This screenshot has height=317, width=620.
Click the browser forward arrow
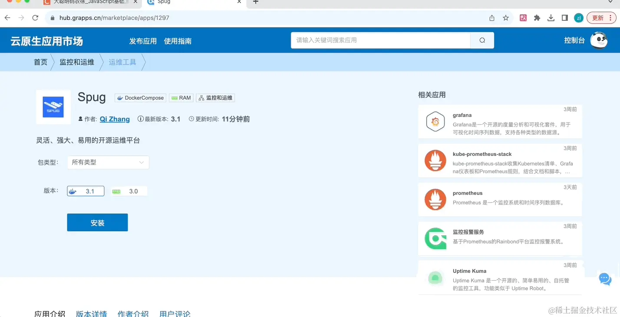21,18
